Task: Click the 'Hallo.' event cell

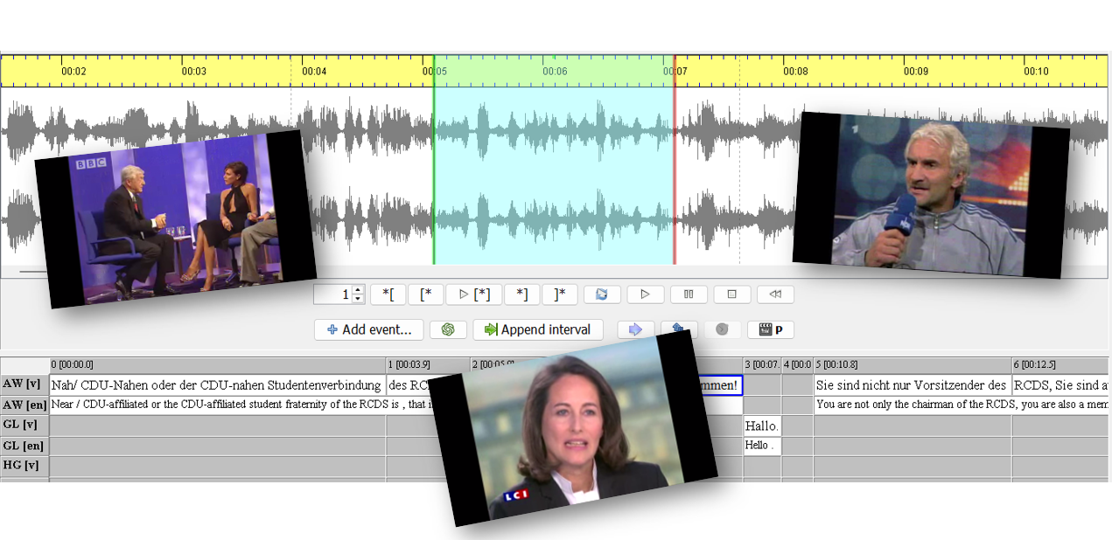Action: (x=761, y=426)
